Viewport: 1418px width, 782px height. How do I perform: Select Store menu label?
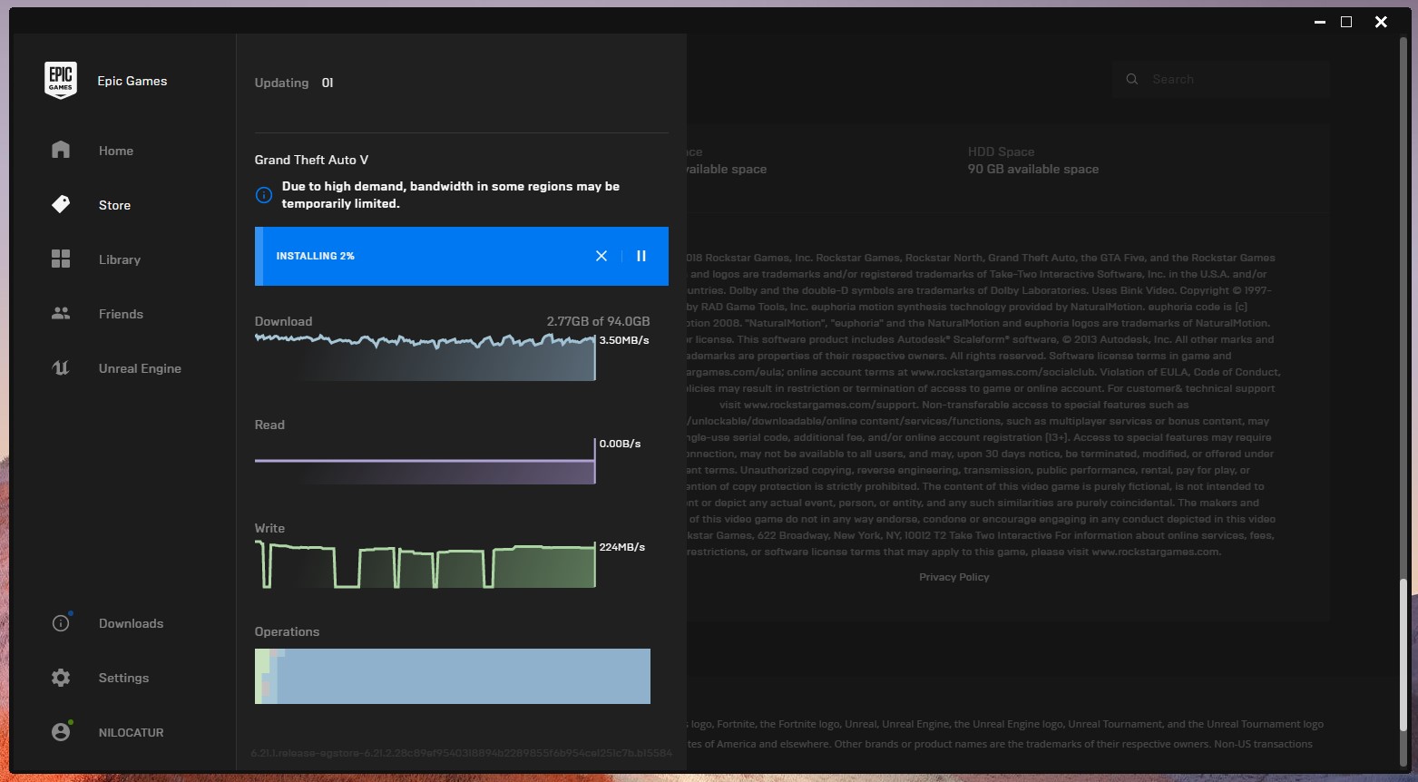[x=114, y=205]
